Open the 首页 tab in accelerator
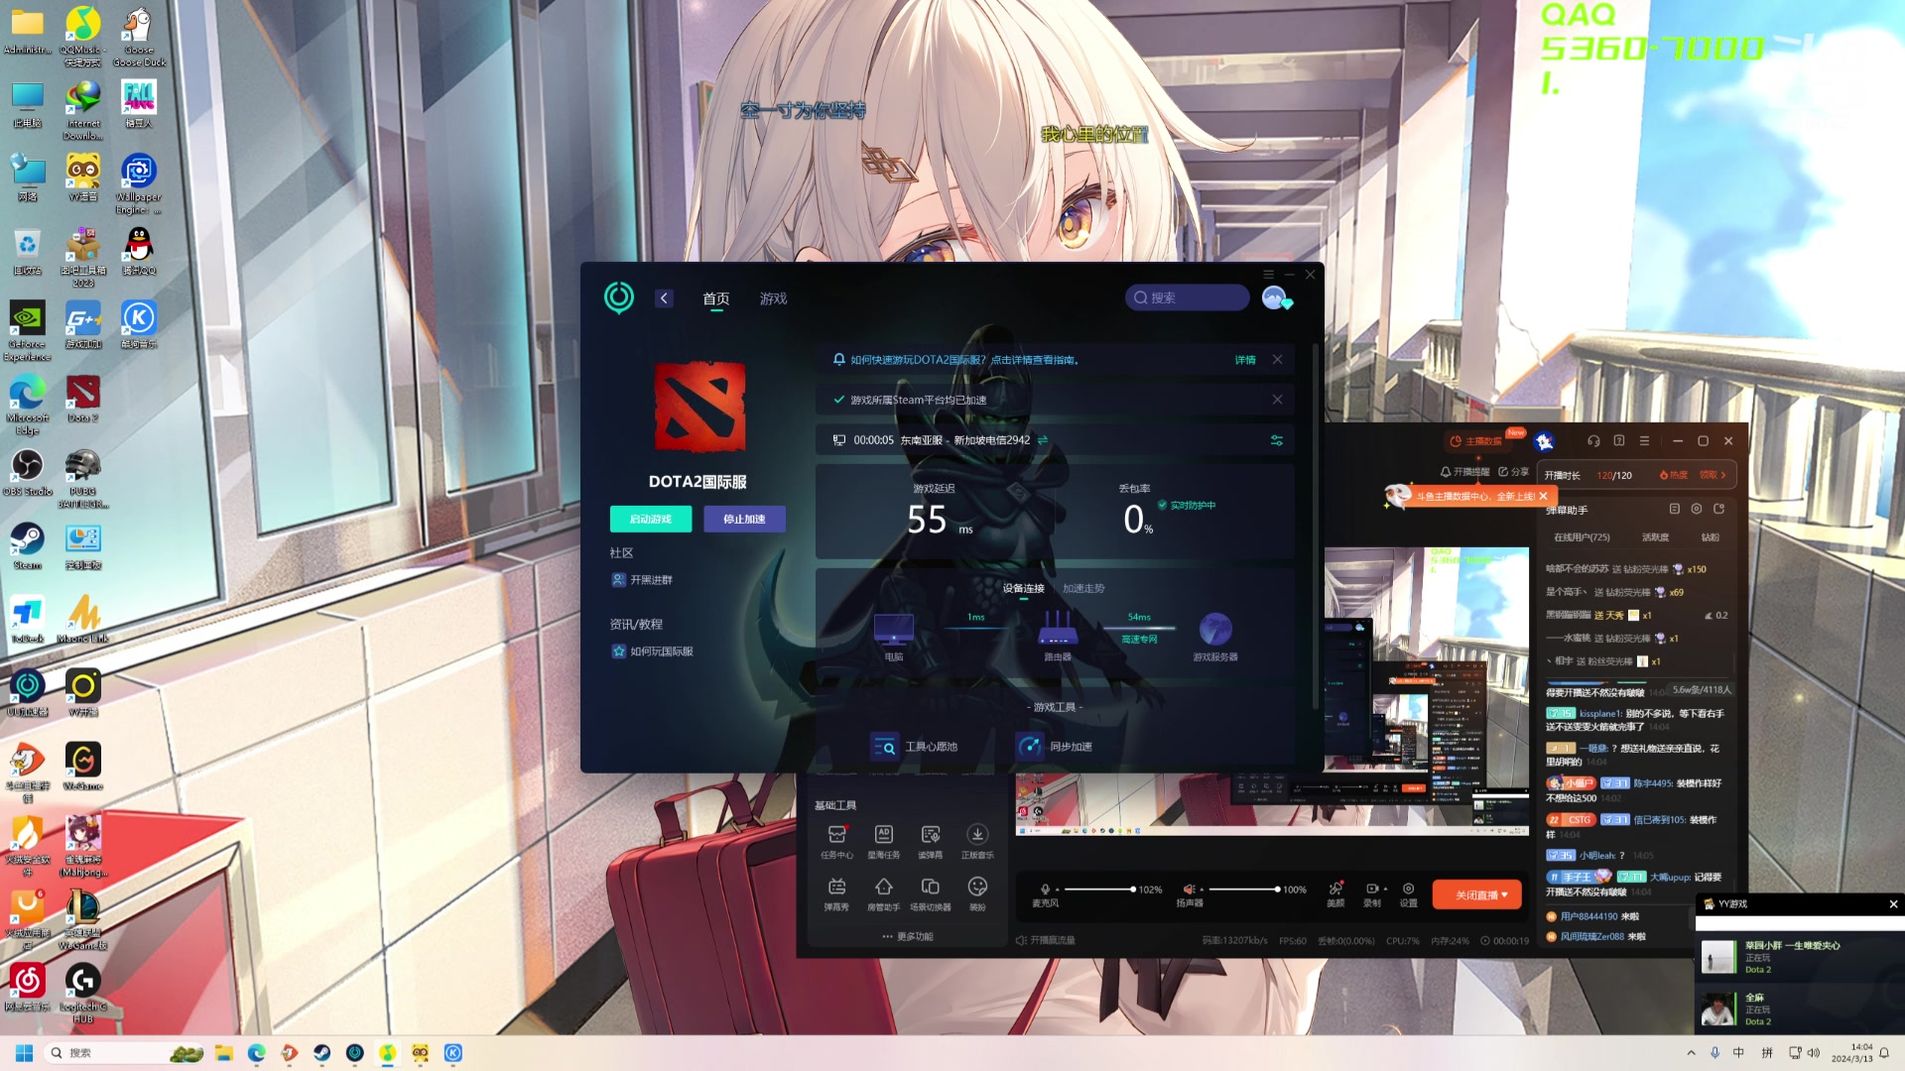 [716, 298]
